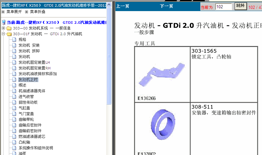Click the page icon next to 概述

coord(14,85)
